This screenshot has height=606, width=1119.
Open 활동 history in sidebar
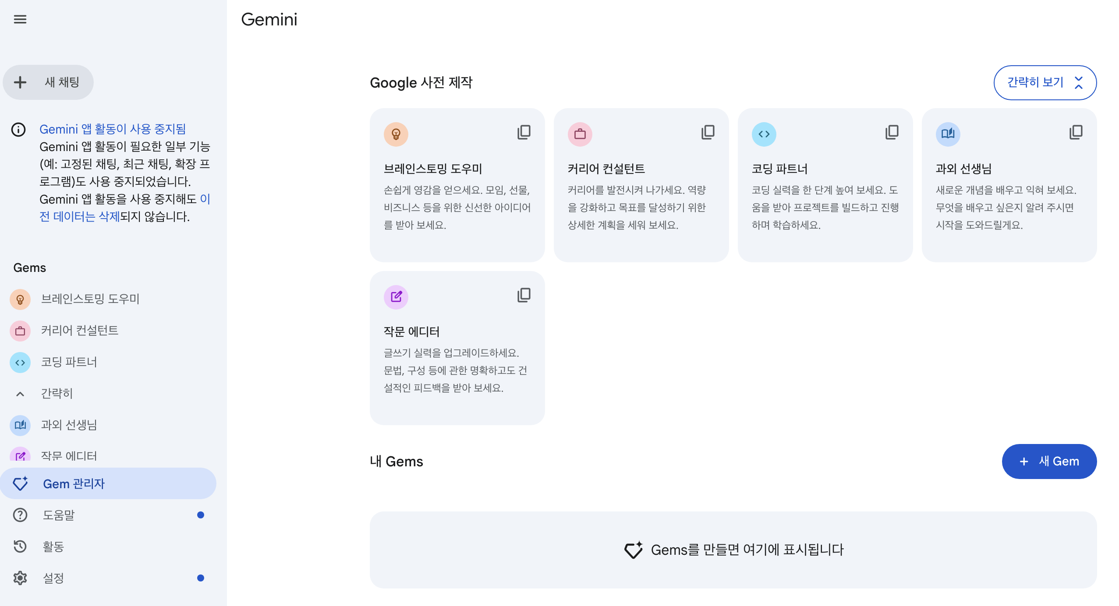click(20, 546)
